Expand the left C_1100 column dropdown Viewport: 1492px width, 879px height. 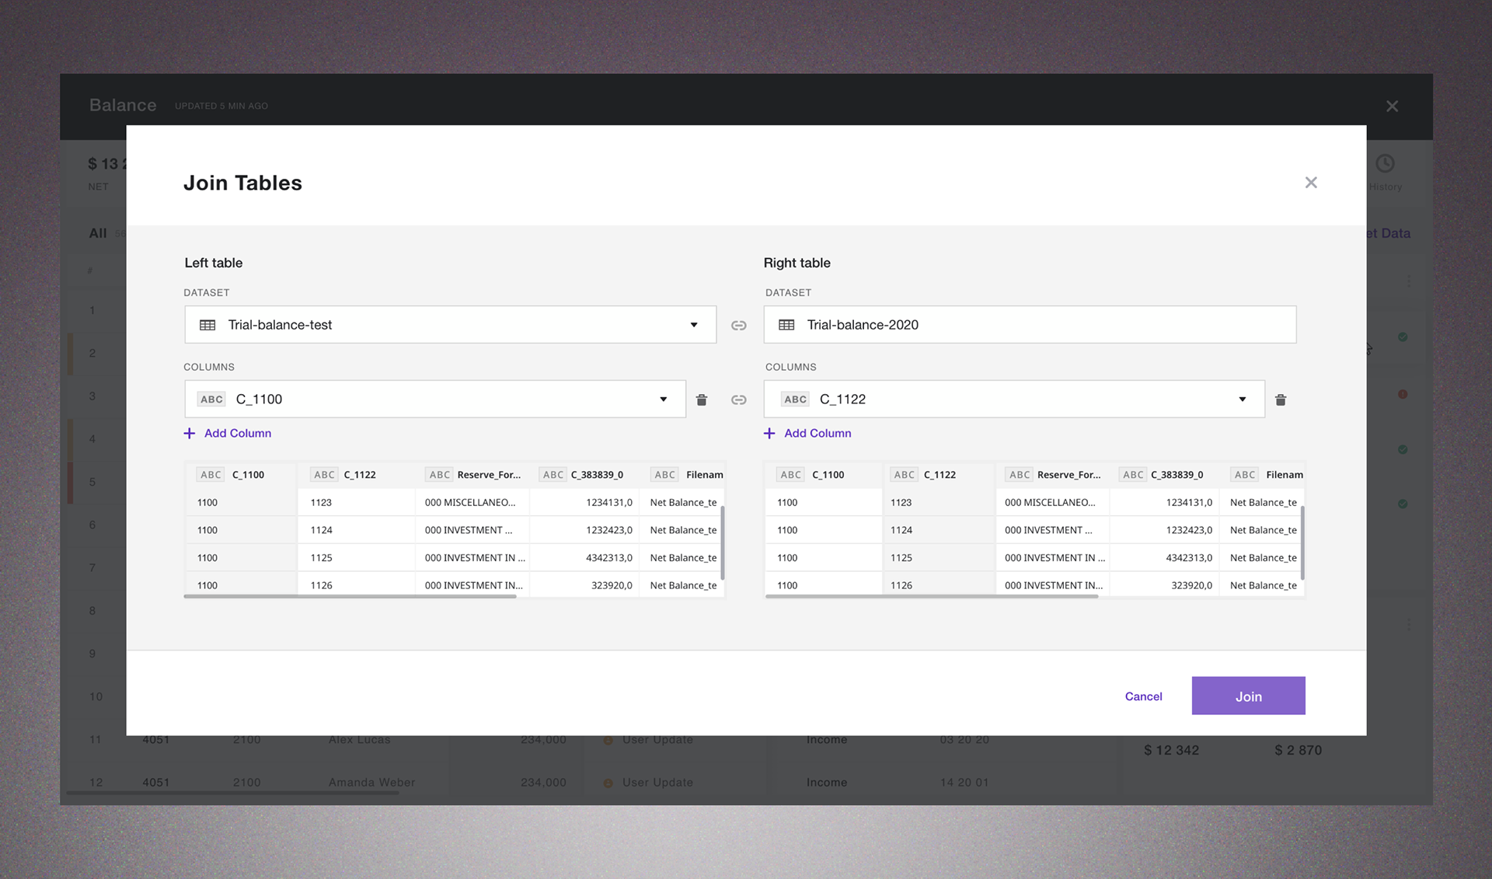pos(434,399)
